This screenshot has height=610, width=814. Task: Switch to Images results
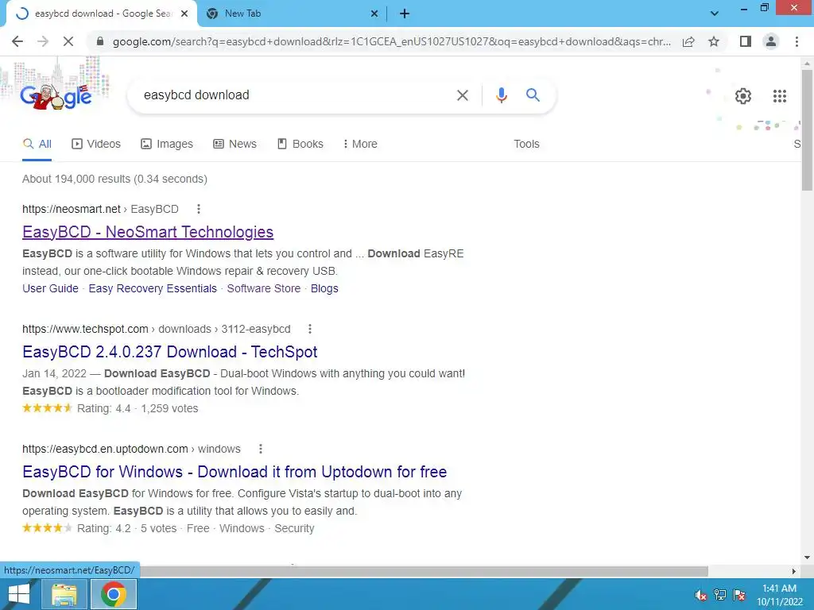click(167, 145)
